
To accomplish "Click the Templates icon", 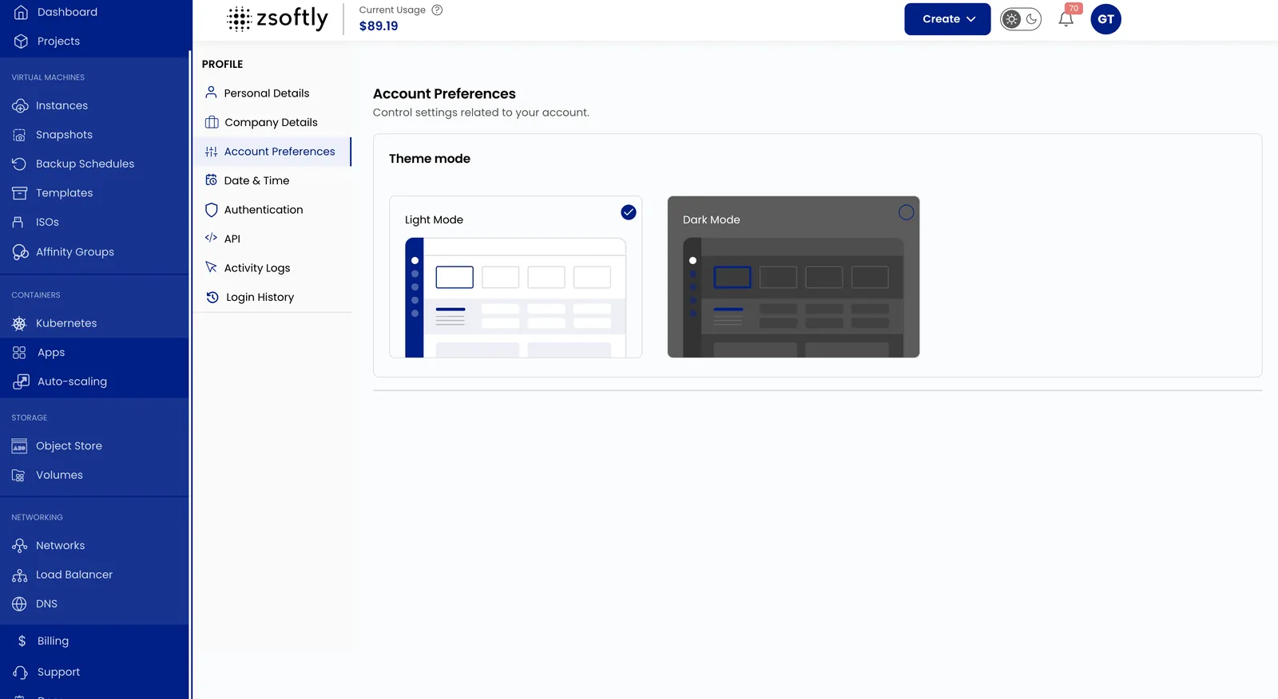I will click(19, 193).
